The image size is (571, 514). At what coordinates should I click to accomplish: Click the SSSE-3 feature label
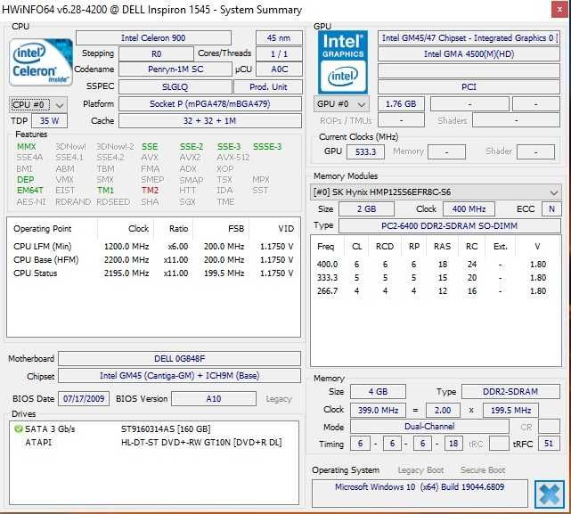click(x=267, y=147)
